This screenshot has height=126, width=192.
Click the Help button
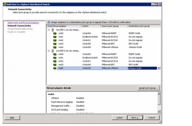pyautogui.click(x=12, y=118)
